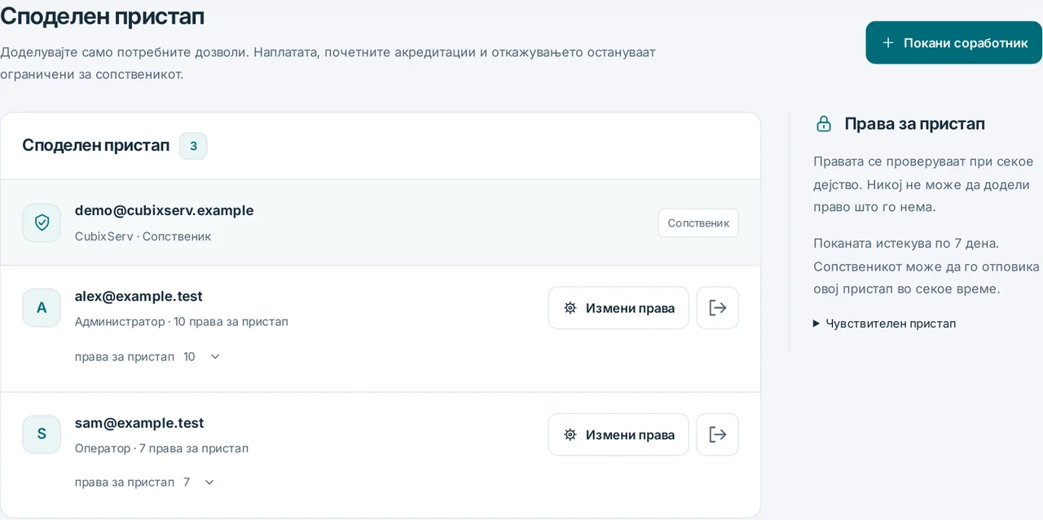Expand права за пристап 7 under sam
The height and width of the screenshot is (520, 1043).
click(145, 482)
